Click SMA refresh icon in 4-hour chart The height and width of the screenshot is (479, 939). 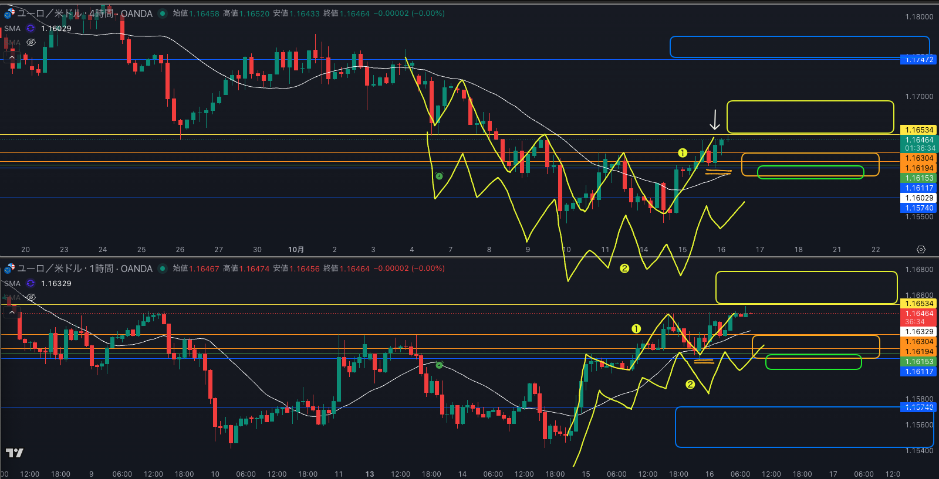[x=31, y=28]
